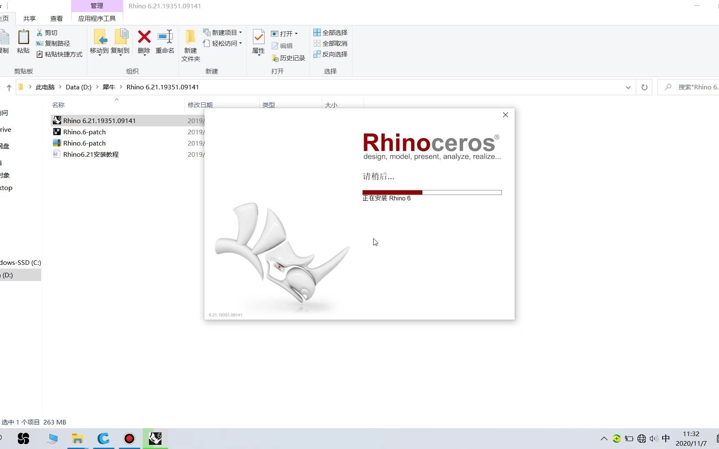This screenshot has height=449, width=719.
Task: Click the blue C browser taskbar icon
Action: [x=104, y=439]
